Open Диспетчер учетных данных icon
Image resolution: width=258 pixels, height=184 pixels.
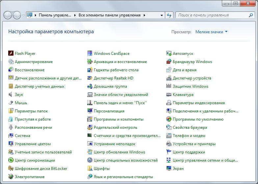pyautogui.click(x=11, y=86)
